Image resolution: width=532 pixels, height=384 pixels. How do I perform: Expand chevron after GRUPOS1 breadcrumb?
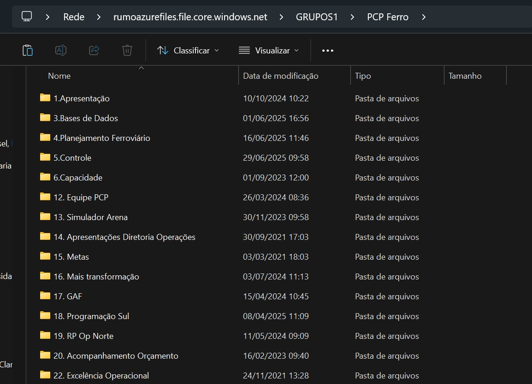pyautogui.click(x=352, y=17)
